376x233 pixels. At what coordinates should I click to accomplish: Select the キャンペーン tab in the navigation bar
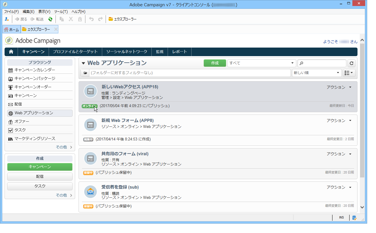point(33,52)
